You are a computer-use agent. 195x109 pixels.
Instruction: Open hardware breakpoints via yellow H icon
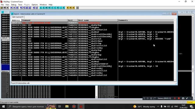coord(73,8)
